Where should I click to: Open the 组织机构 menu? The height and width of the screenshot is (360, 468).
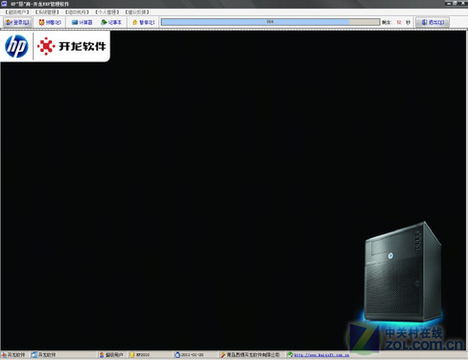click(77, 12)
